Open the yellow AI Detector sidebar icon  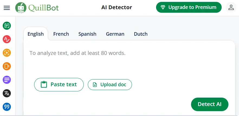(7, 53)
